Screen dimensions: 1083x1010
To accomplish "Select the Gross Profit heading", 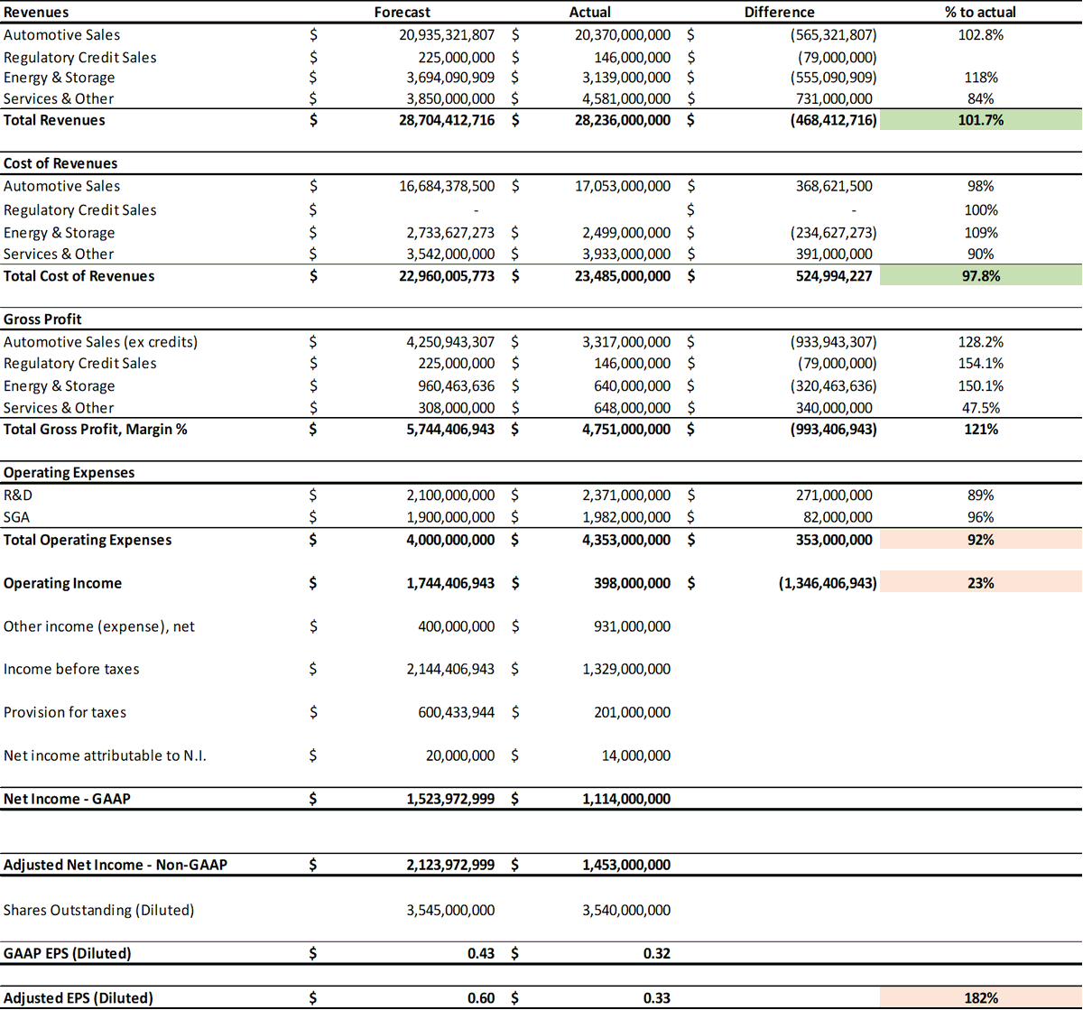I will click(42, 320).
